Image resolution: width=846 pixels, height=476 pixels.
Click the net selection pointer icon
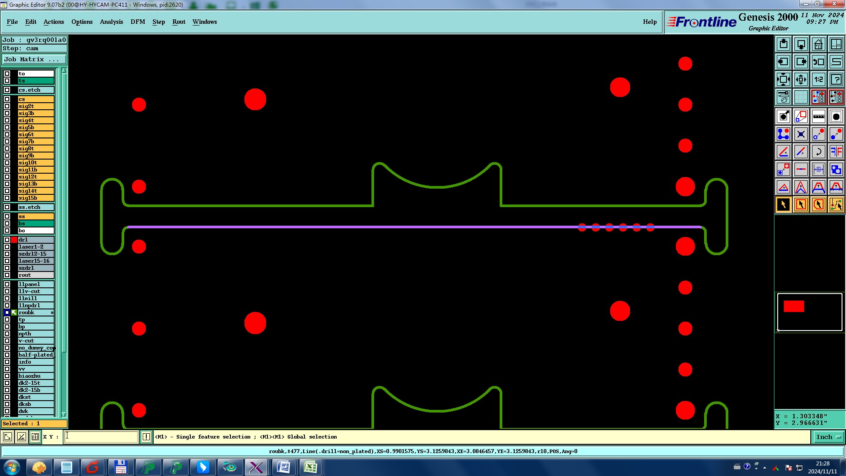[836, 205]
